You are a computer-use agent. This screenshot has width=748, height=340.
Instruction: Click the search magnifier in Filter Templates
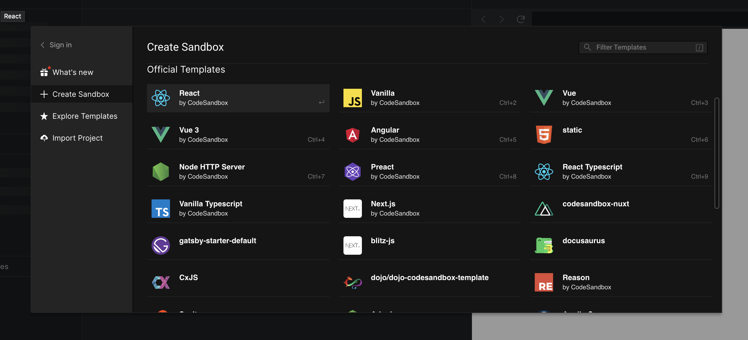tap(588, 47)
